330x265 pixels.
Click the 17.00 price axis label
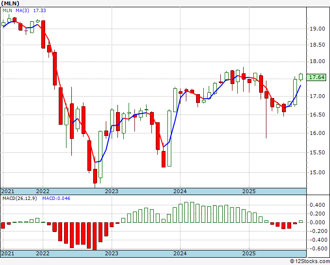(x=317, y=97)
